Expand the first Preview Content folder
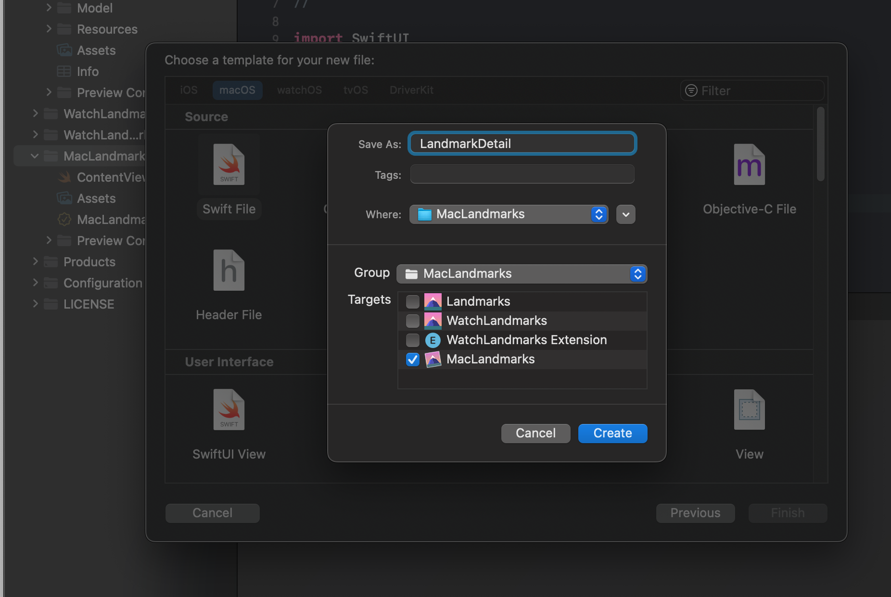This screenshot has height=597, width=891. pos(49,92)
